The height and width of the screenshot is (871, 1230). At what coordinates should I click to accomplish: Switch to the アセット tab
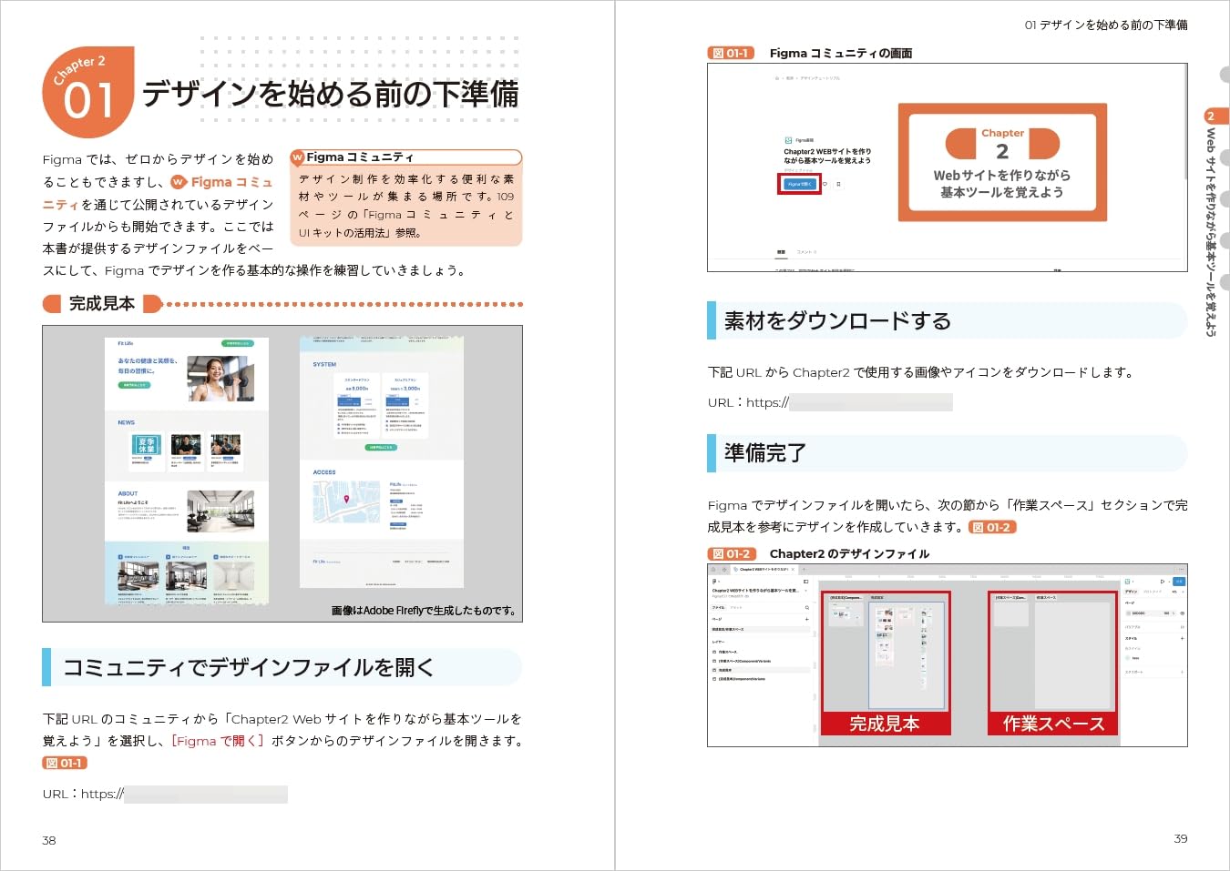click(x=736, y=607)
